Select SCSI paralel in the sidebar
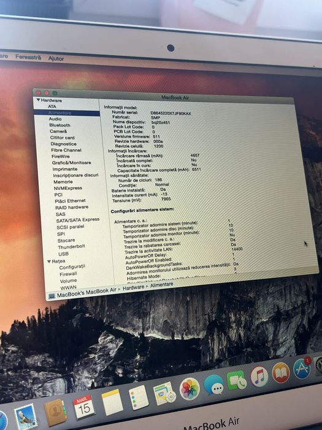This screenshot has width=322, height=430. pos(71,227)
